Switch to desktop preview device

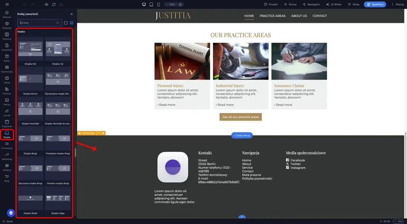144,4
